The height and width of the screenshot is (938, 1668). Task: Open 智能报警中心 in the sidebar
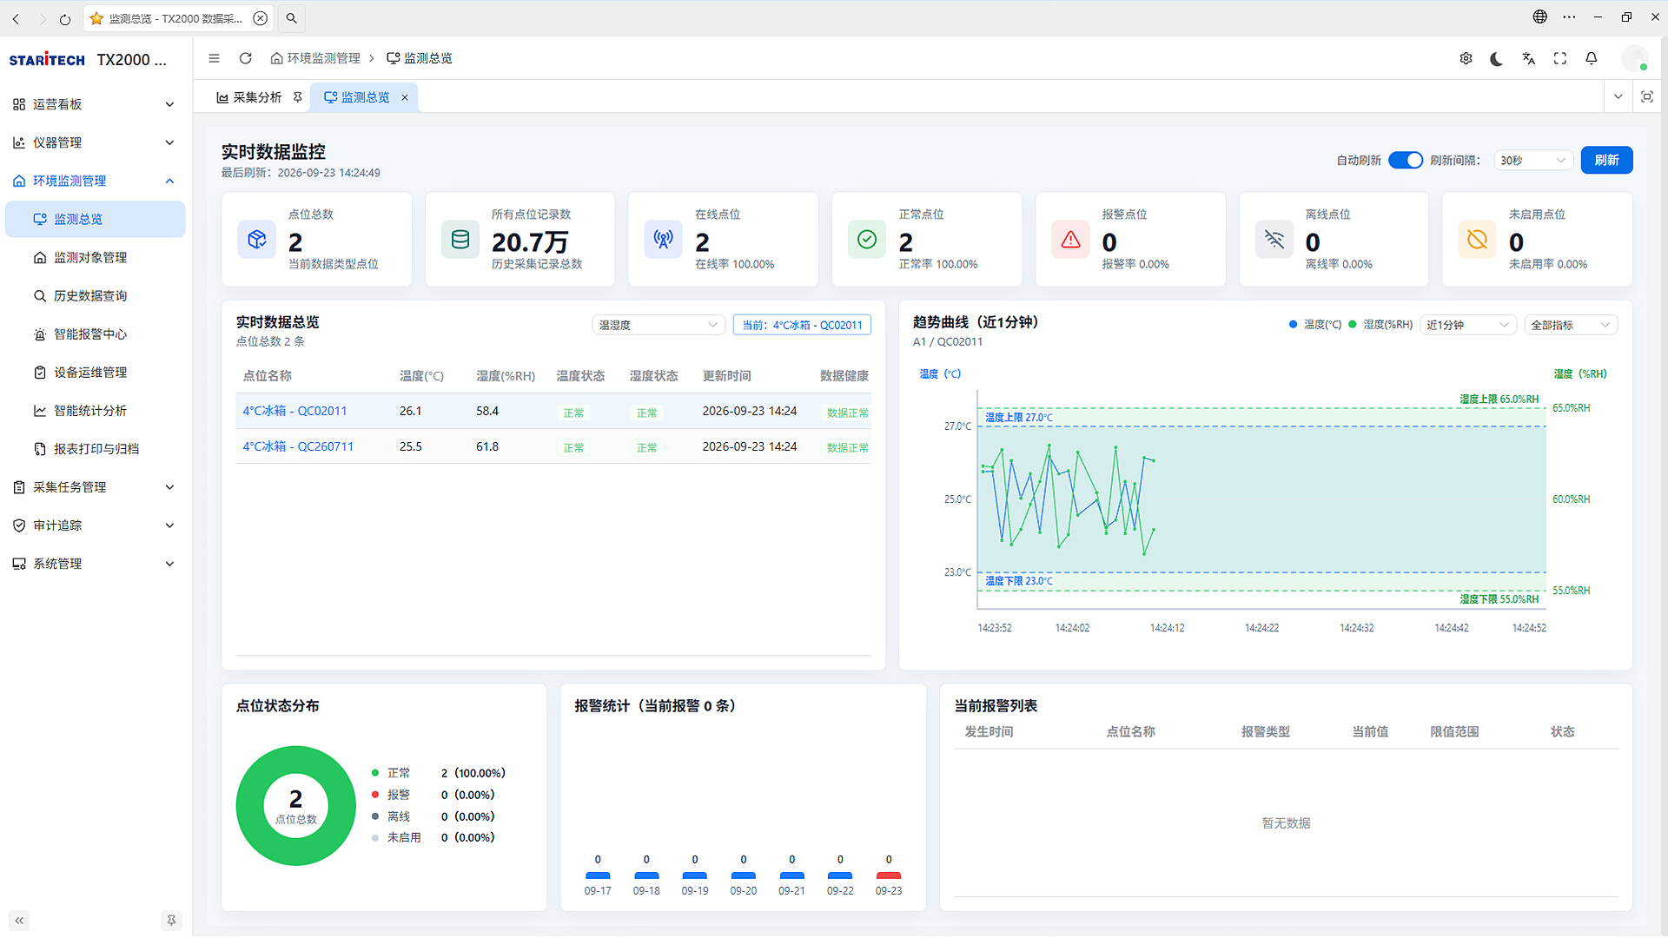[x=94, y=334]
